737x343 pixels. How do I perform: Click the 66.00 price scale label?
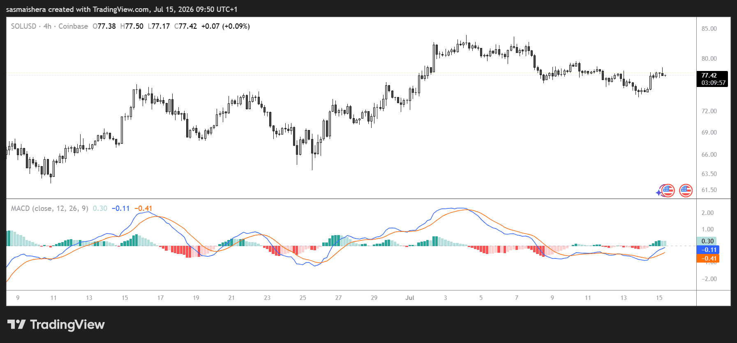709,155
